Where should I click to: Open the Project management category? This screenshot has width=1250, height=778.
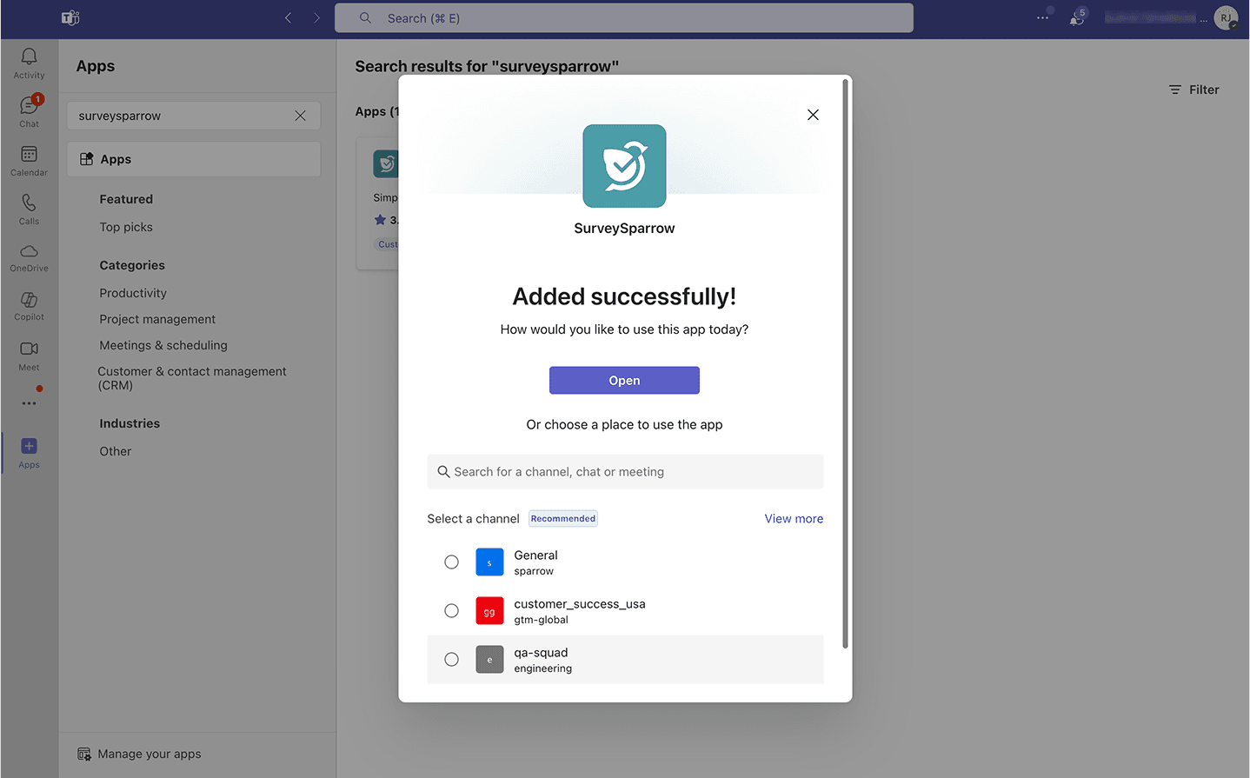click(157, 319)
